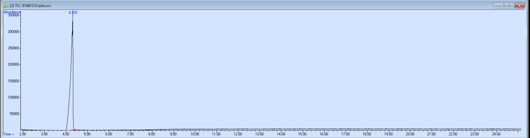
Task: Click the chromatogram window icon in title bar
Action: pyautogui.click(x=6, y=6)
